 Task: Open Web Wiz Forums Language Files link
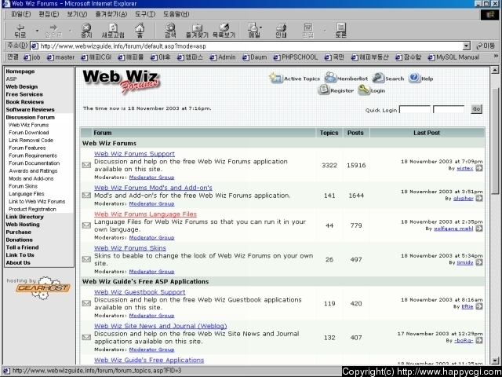(145, 214)
